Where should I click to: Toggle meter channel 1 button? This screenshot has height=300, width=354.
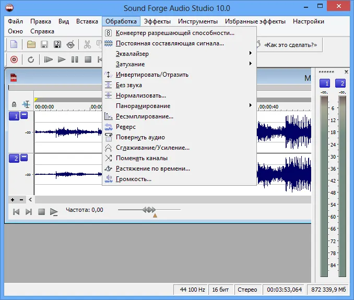325,83
